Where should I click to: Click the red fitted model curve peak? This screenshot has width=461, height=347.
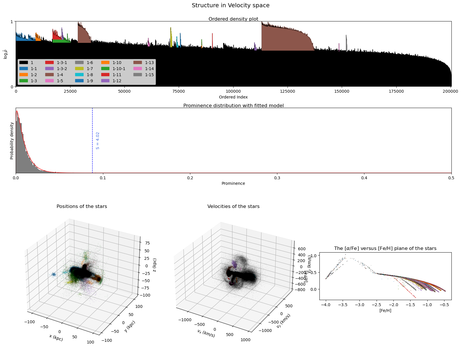click(x=17, y=111)
